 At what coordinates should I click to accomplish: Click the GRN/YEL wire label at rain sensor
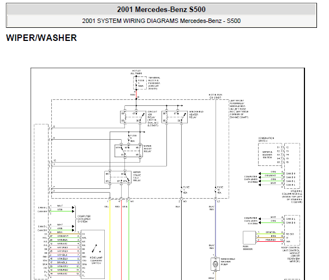tap(271, 232)
